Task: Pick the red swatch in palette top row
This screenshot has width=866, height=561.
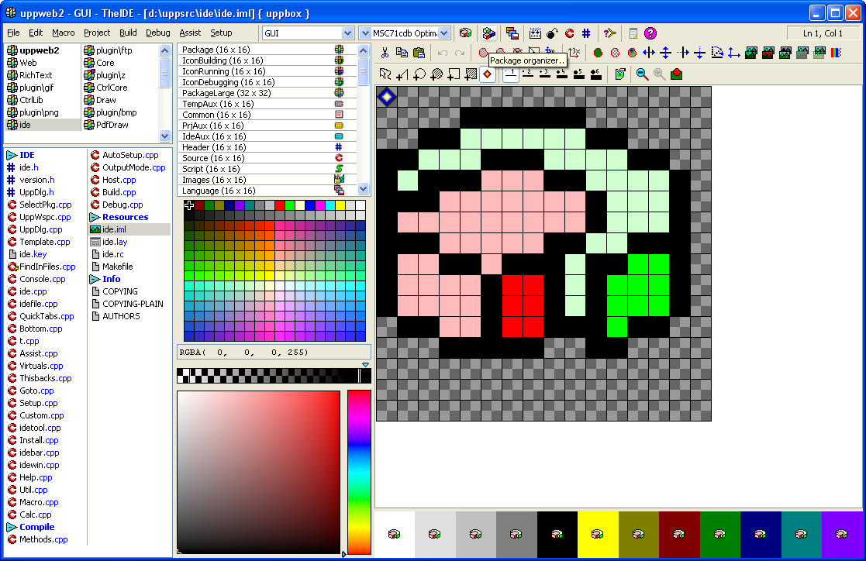Action: [x=280, y=205]
